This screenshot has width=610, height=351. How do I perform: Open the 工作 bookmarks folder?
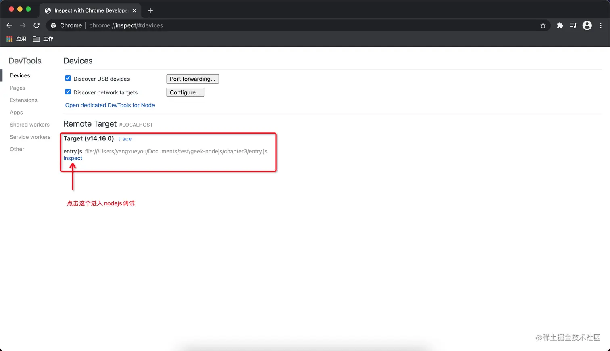[43, 39]
